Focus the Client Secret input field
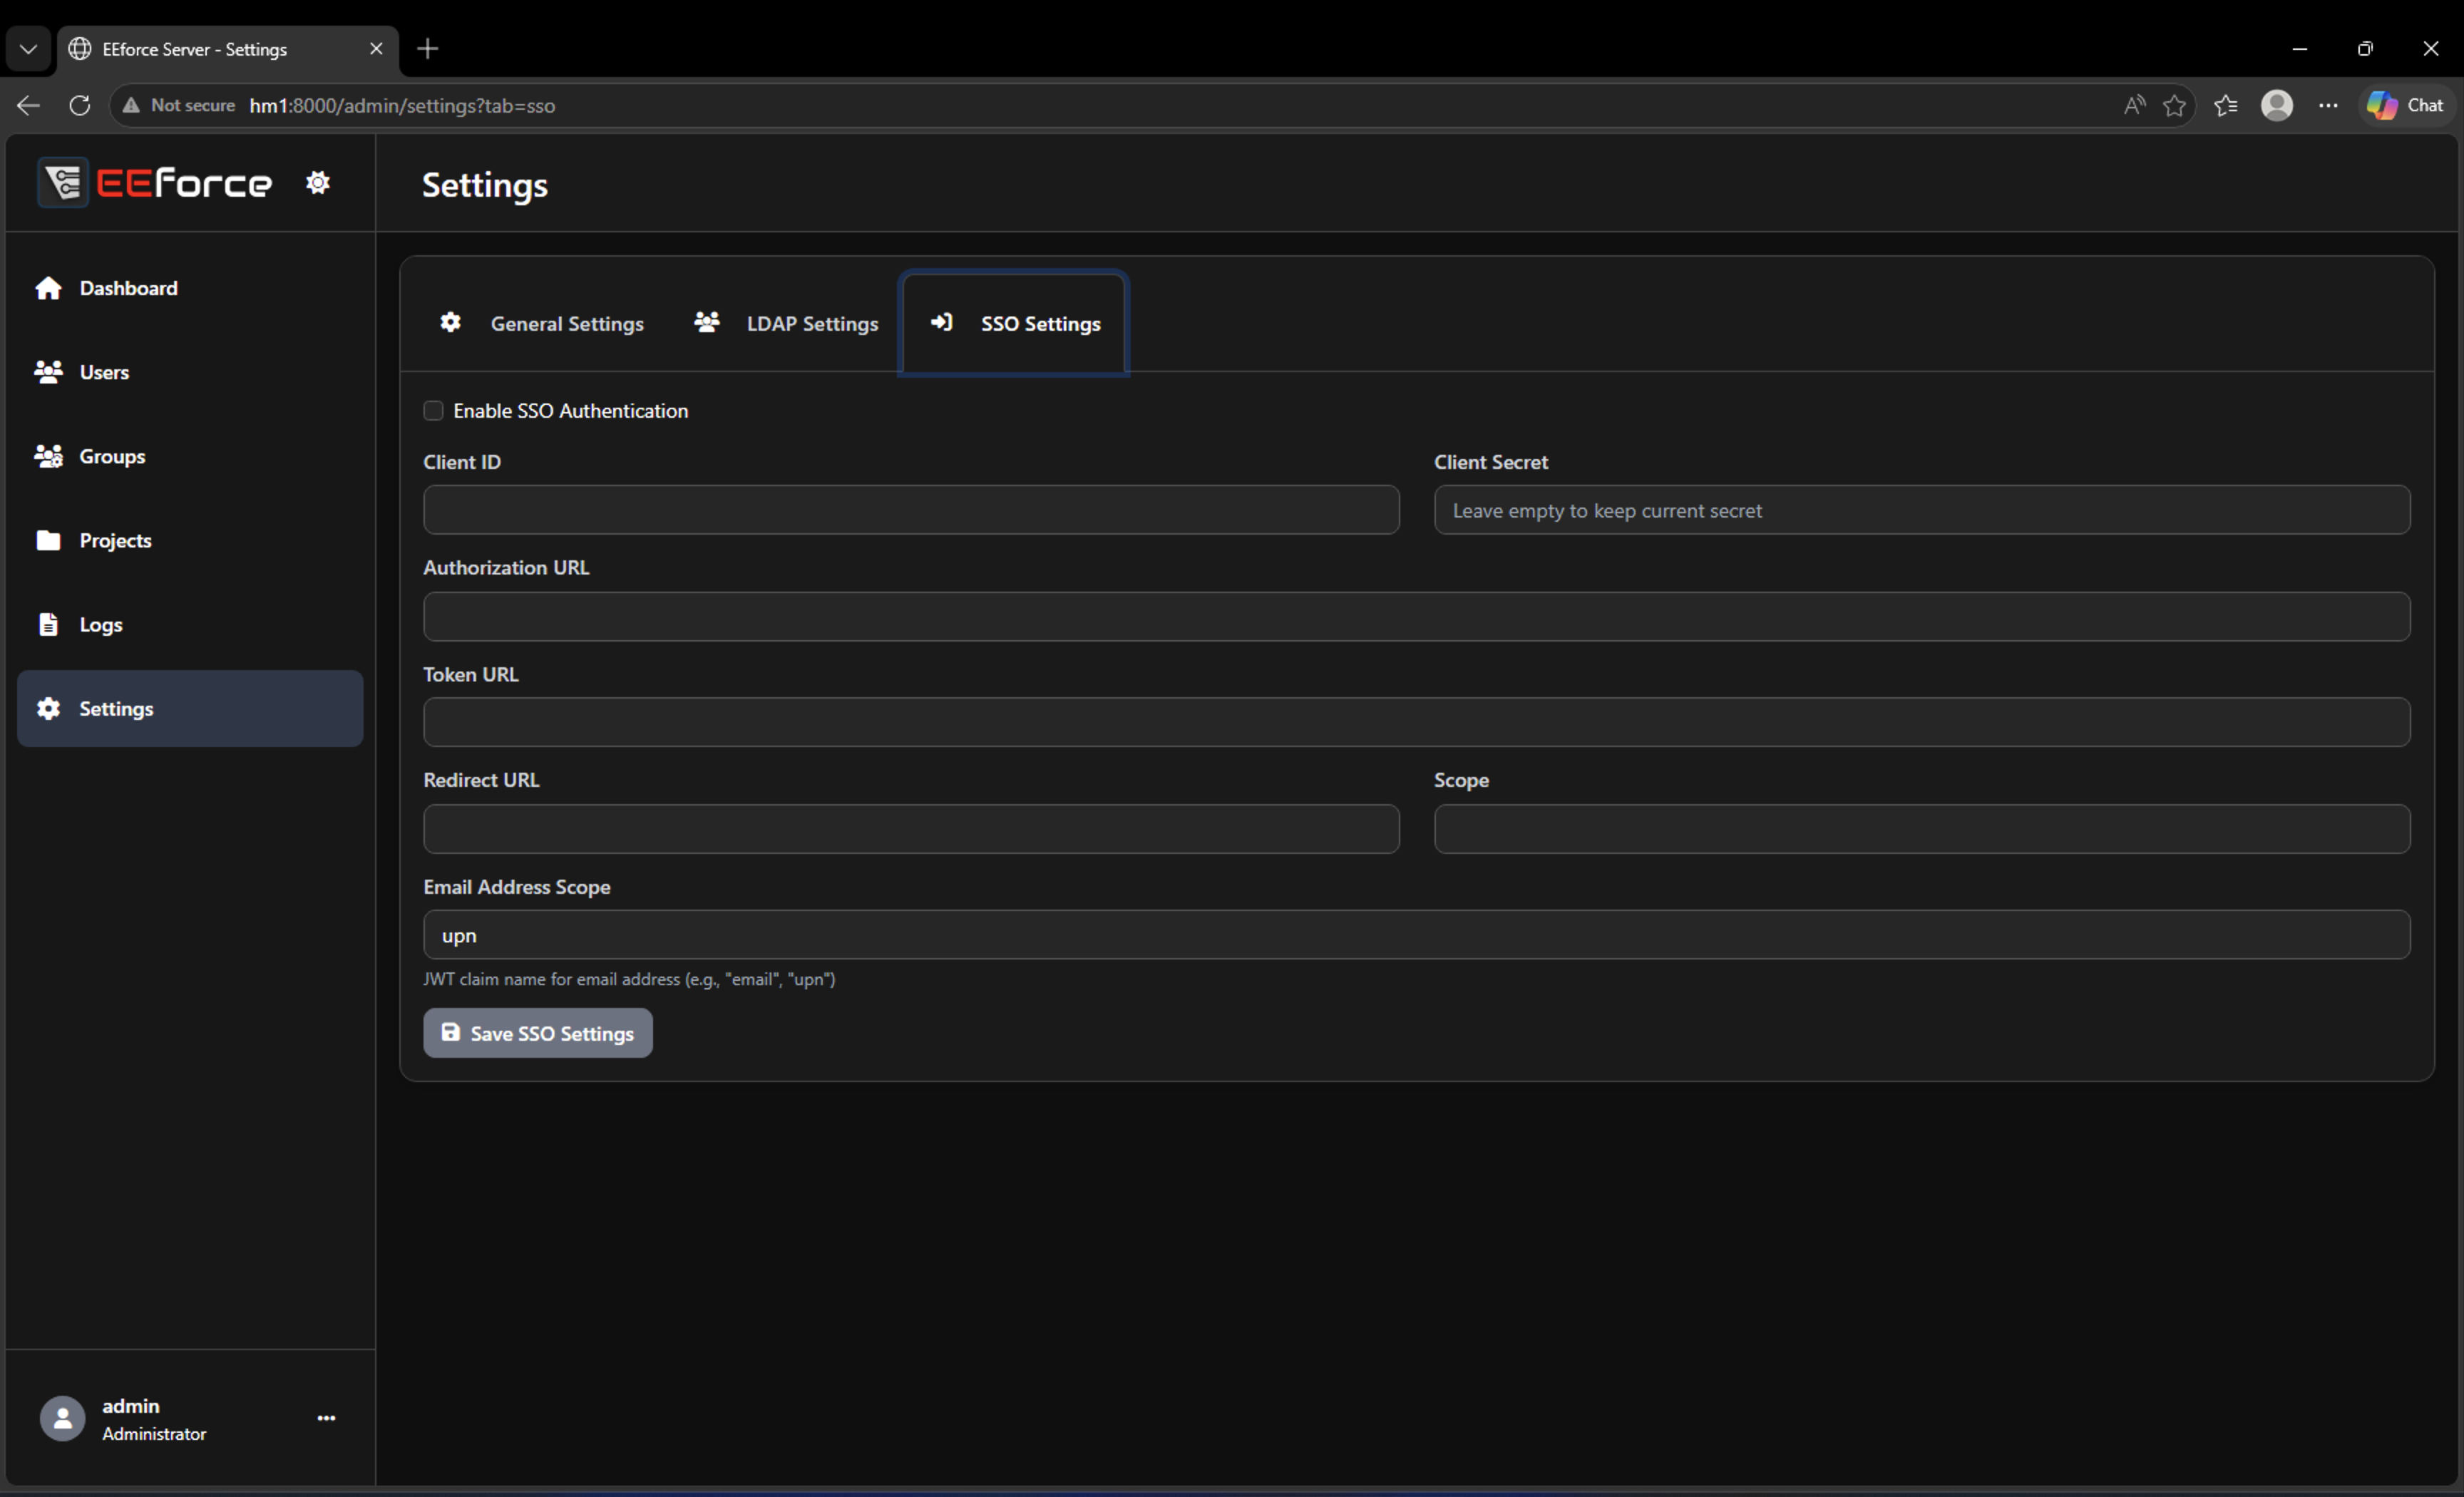 (x=1922, y=510)
